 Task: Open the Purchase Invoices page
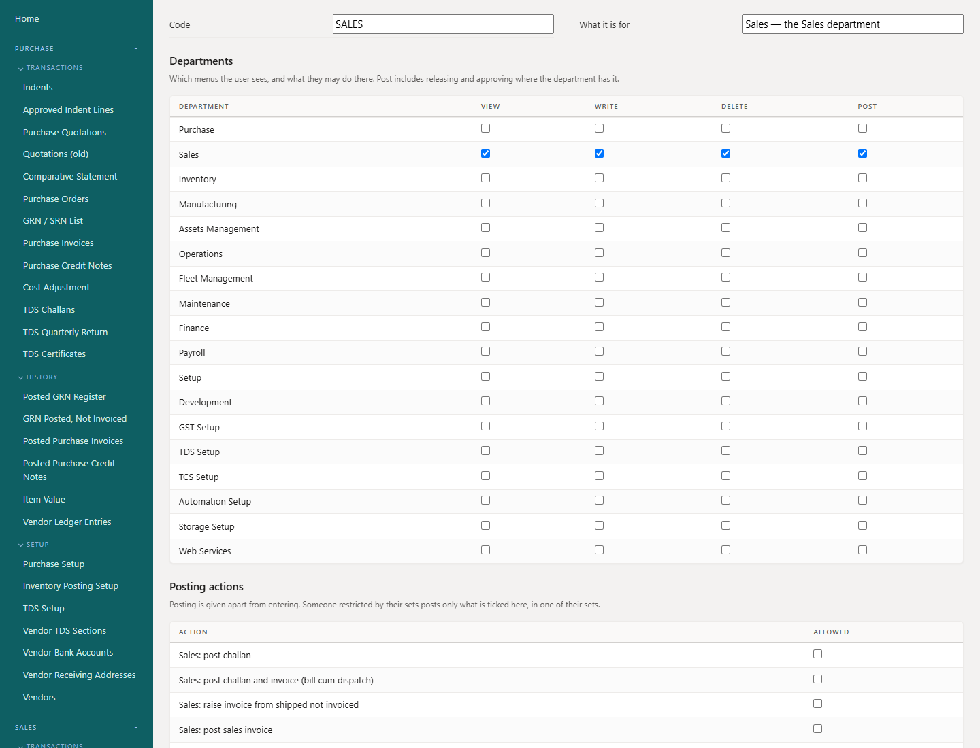coord(59,243)
